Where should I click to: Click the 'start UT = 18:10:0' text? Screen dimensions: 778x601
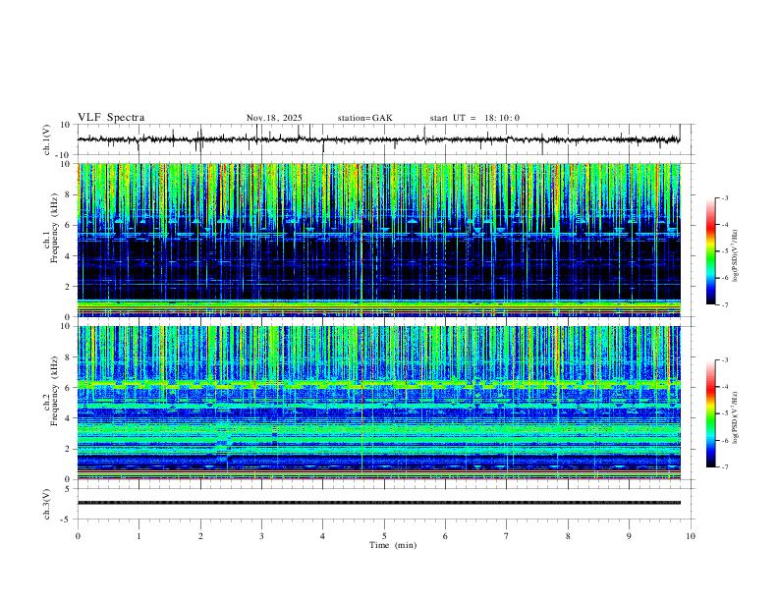tap(474, 118)
